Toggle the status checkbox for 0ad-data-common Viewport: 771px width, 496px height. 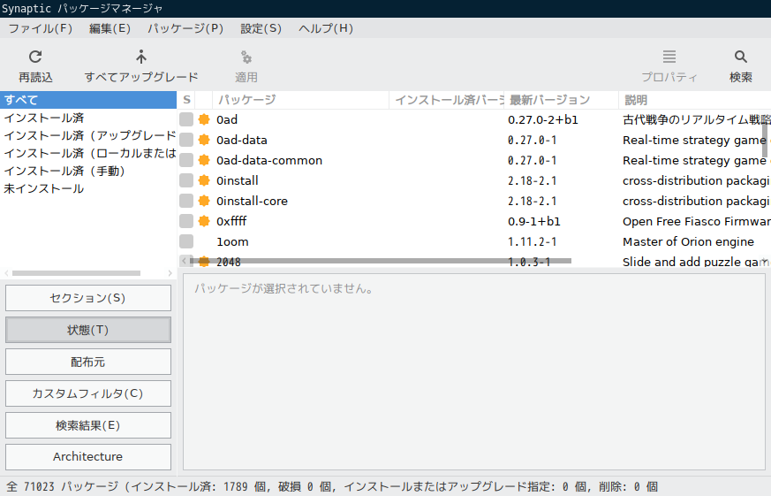(186, 160)
